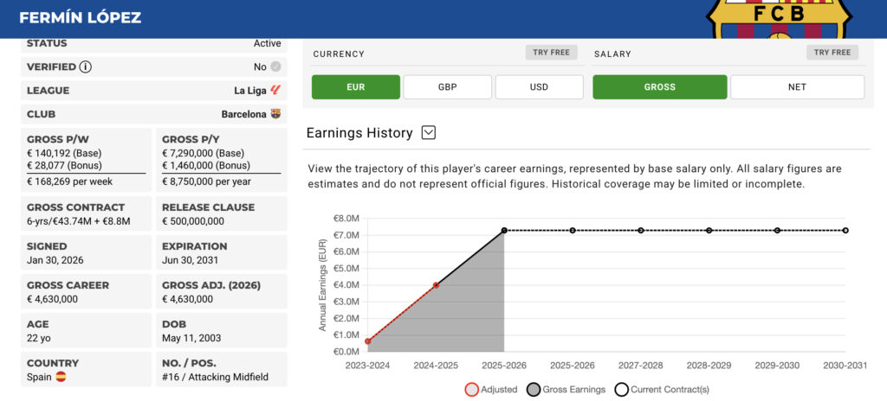Click the 'Jan 30, 2026' signed date

(x=54, y=260)
